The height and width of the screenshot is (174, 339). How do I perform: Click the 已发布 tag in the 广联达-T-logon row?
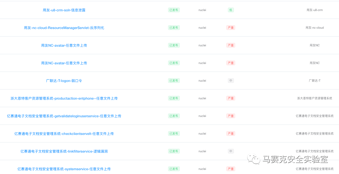(174, 81)
